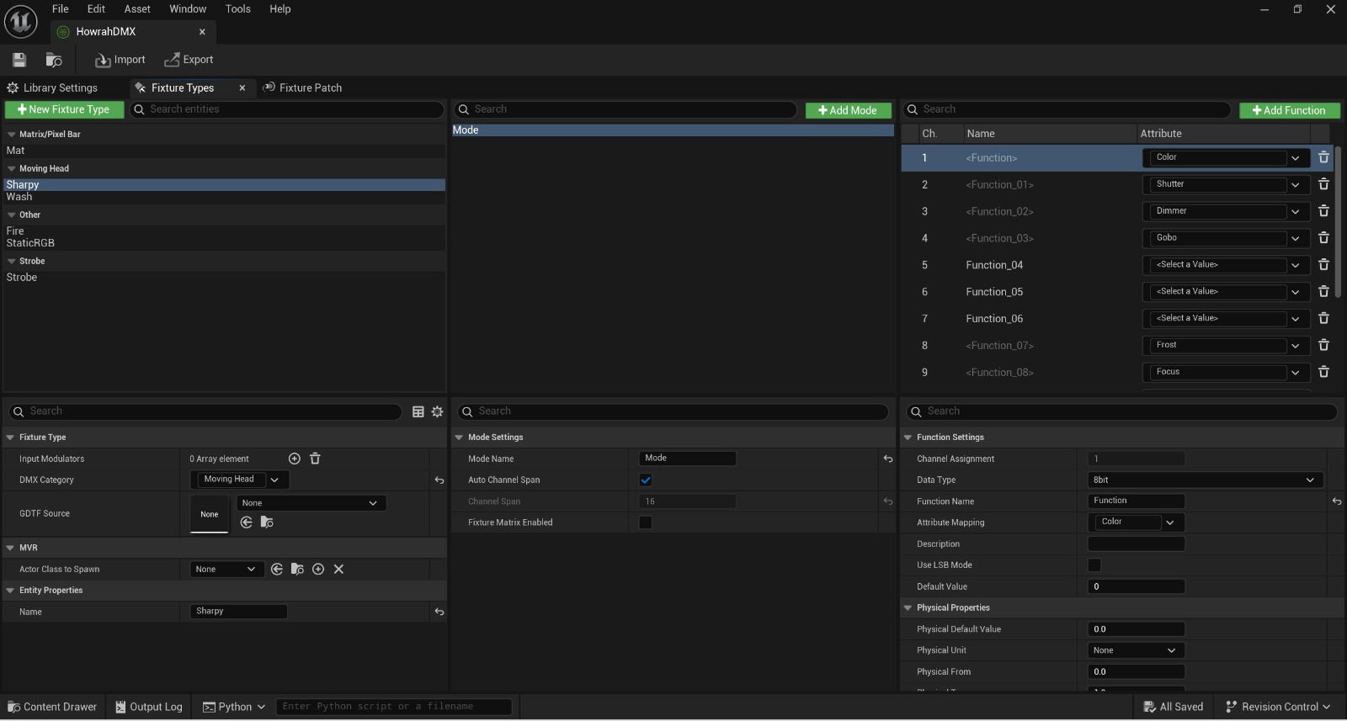Disable the Auto Channel Span checkbox
Image resolution: width=1347 pixels, height=721 pixels.
pos(646,480)
